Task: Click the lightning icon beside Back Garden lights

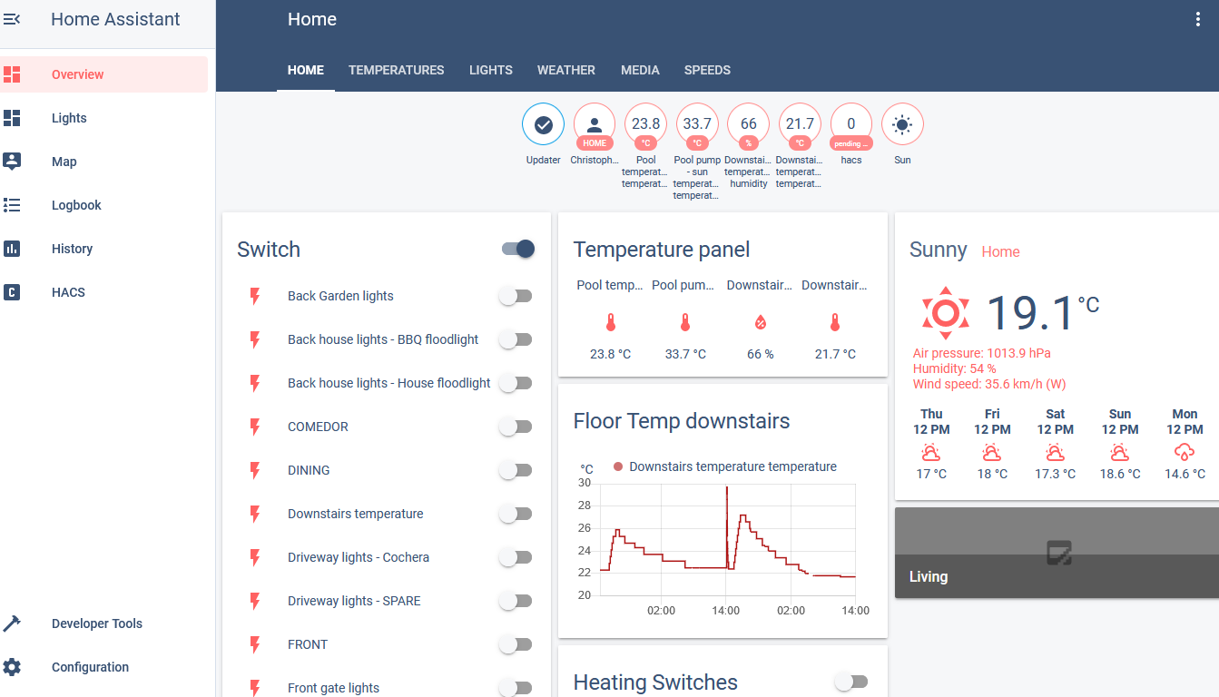Action: [x=255, y=296]
